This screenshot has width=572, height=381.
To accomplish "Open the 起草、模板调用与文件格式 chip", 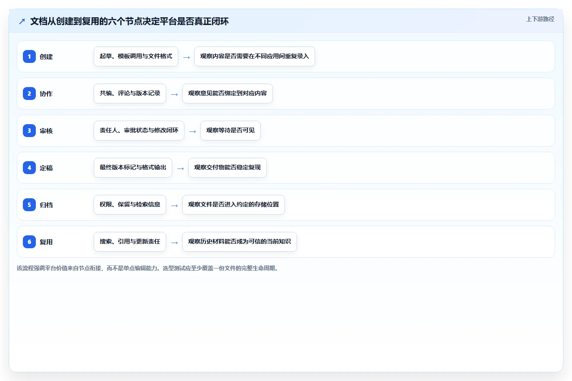I will click(136, 56).
